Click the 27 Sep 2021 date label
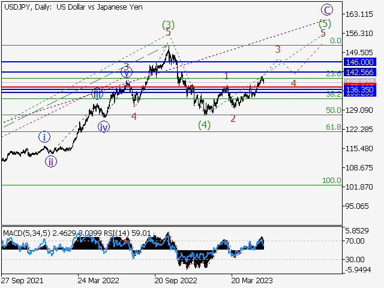The image size is (384, 288). pos(22,280)
